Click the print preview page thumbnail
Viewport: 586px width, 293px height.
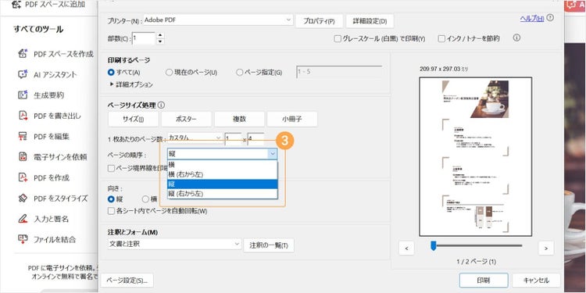[x=475, y=156]
